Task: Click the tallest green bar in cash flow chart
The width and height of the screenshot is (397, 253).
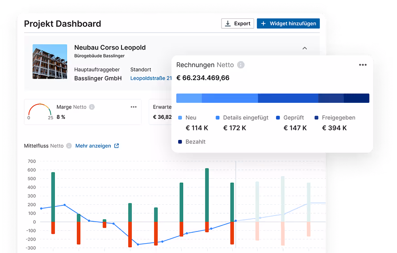Action: click(207, 195)
